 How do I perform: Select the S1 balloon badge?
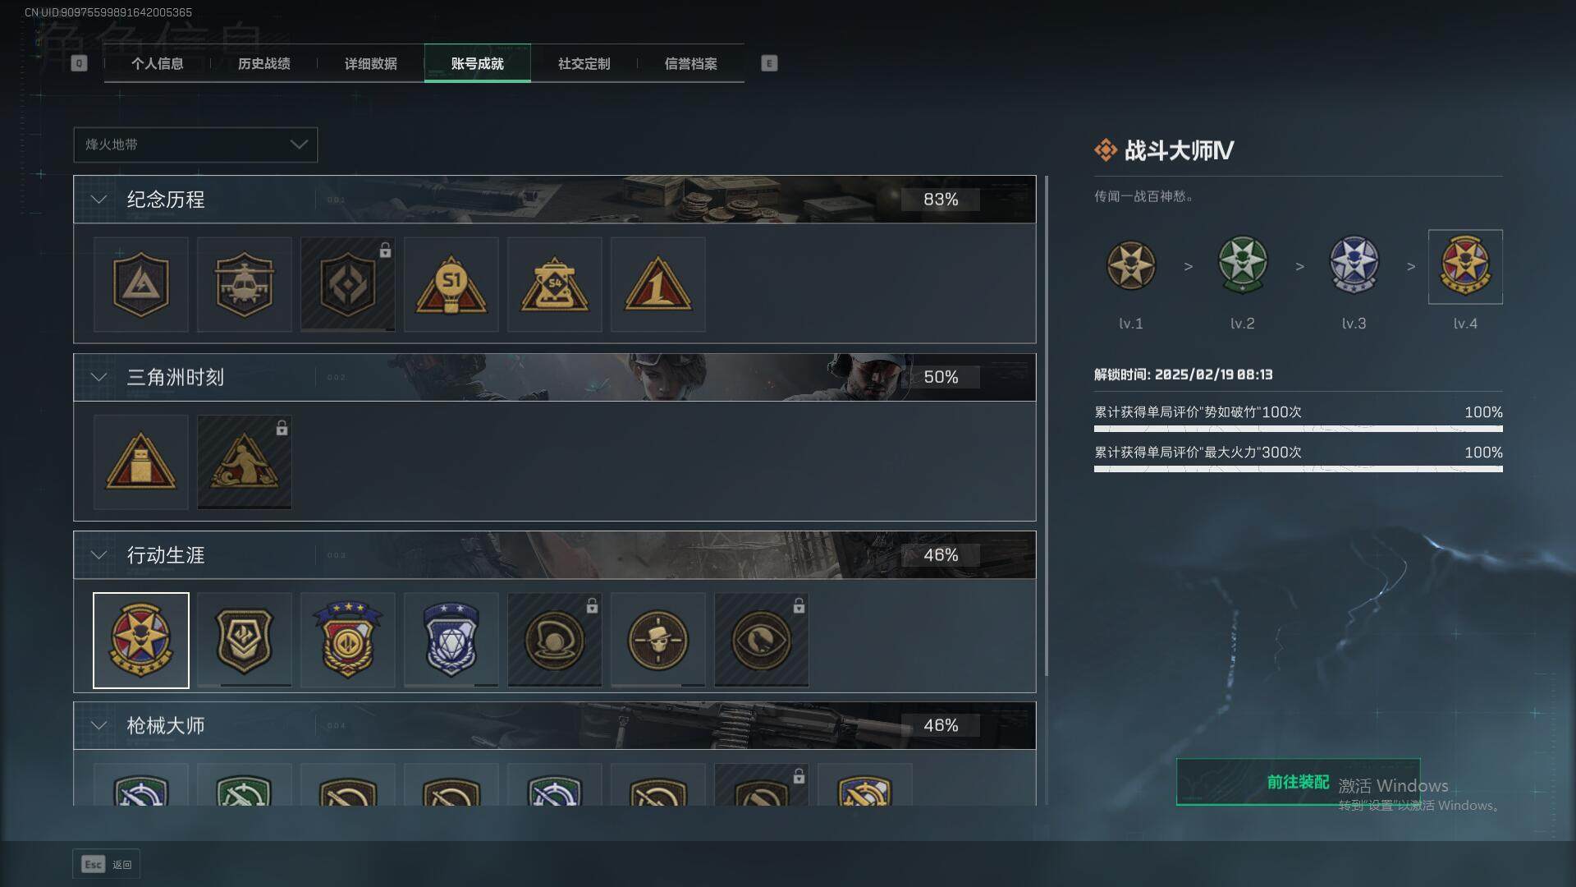(x=451, y=284)
